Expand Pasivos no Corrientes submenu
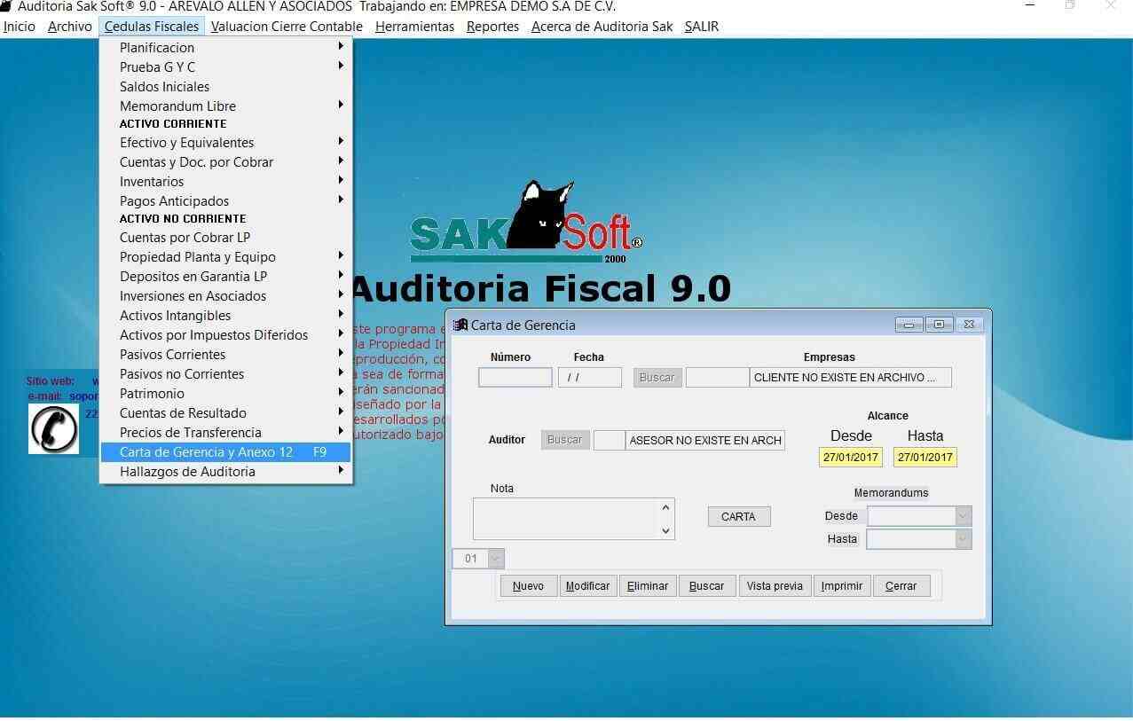Viewport: 1133px width, 721px height. click(x=226, y=374)
